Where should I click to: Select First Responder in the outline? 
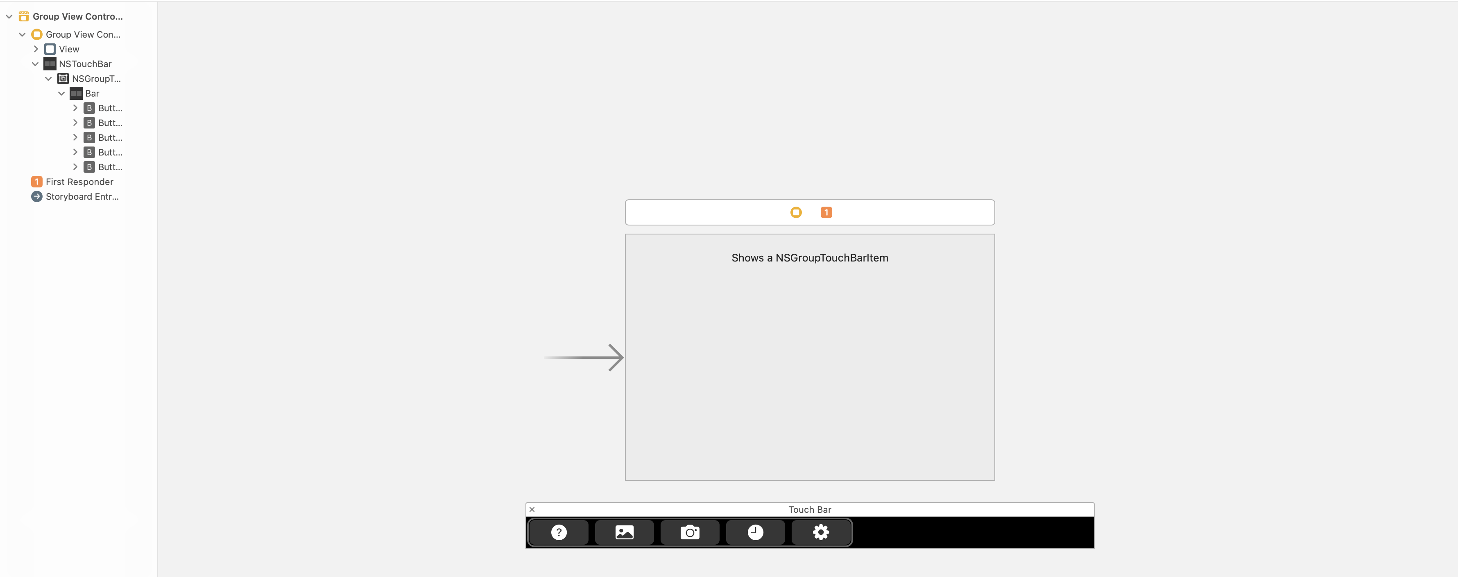[79, 182]
